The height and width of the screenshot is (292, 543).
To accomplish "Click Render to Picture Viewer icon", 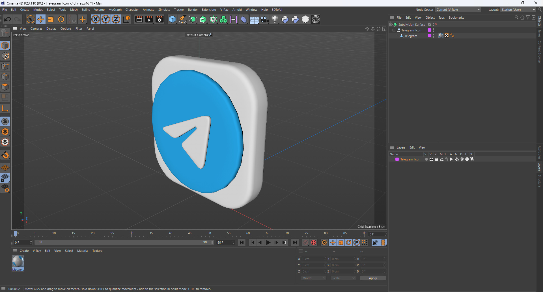I will click(149, 19).
